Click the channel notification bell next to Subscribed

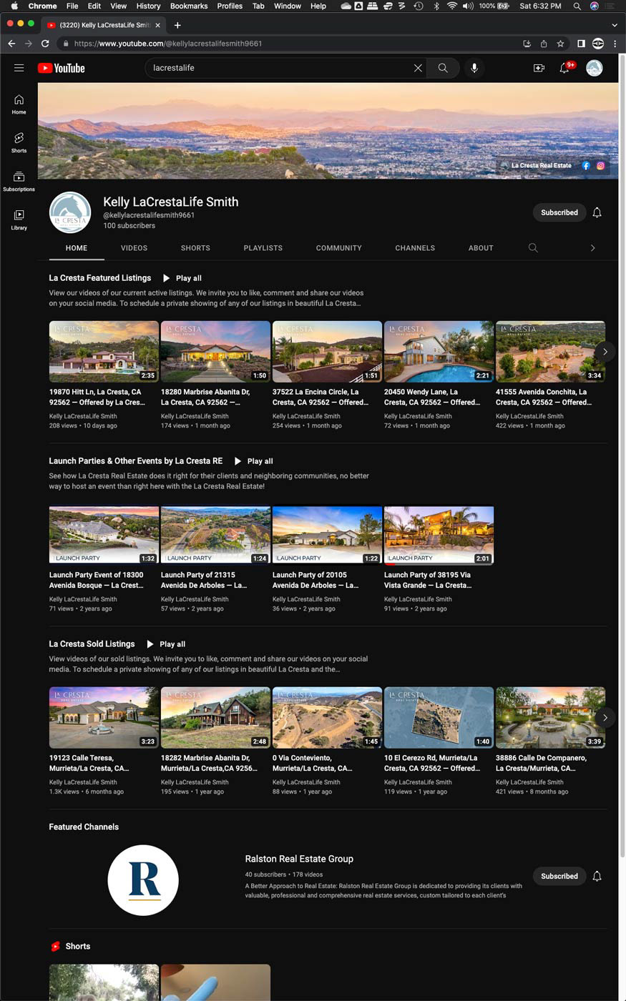[597, 212]
